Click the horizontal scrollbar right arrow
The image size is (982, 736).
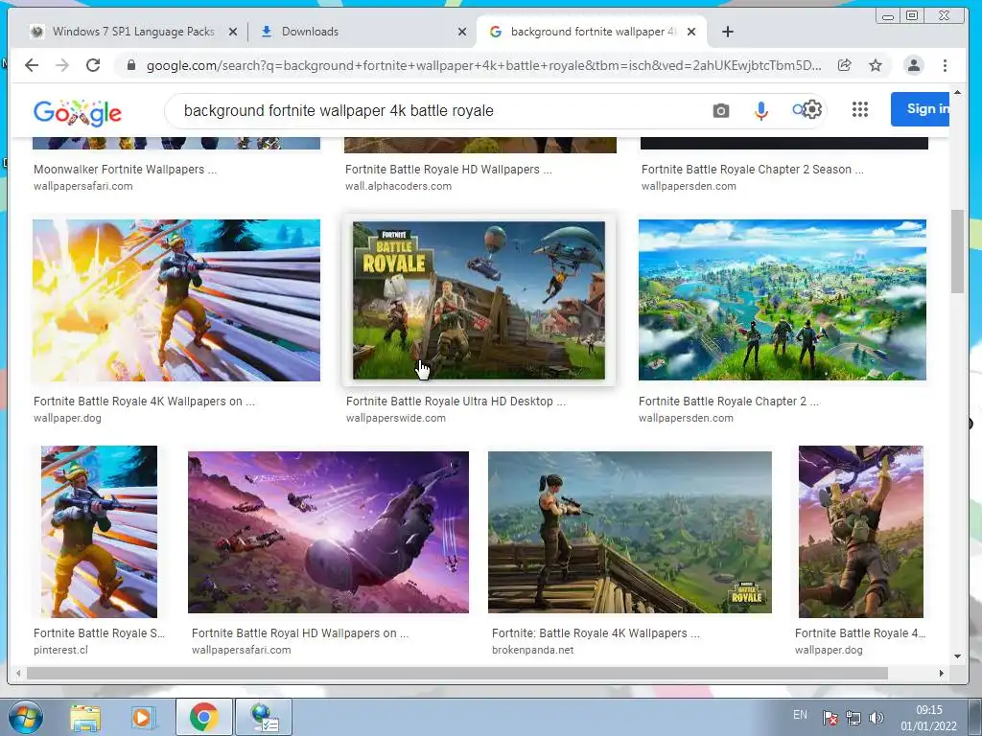(942, 674)
